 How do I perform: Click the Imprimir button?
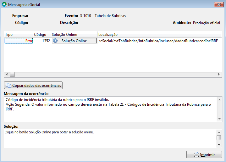point(204,154)
